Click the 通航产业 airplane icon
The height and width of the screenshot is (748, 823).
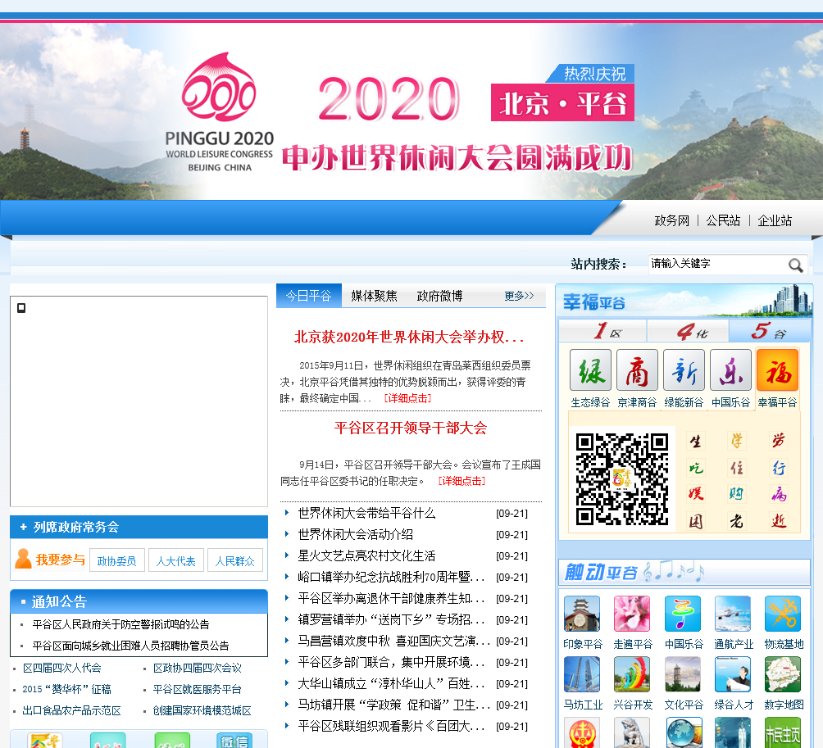pos(733,613)
